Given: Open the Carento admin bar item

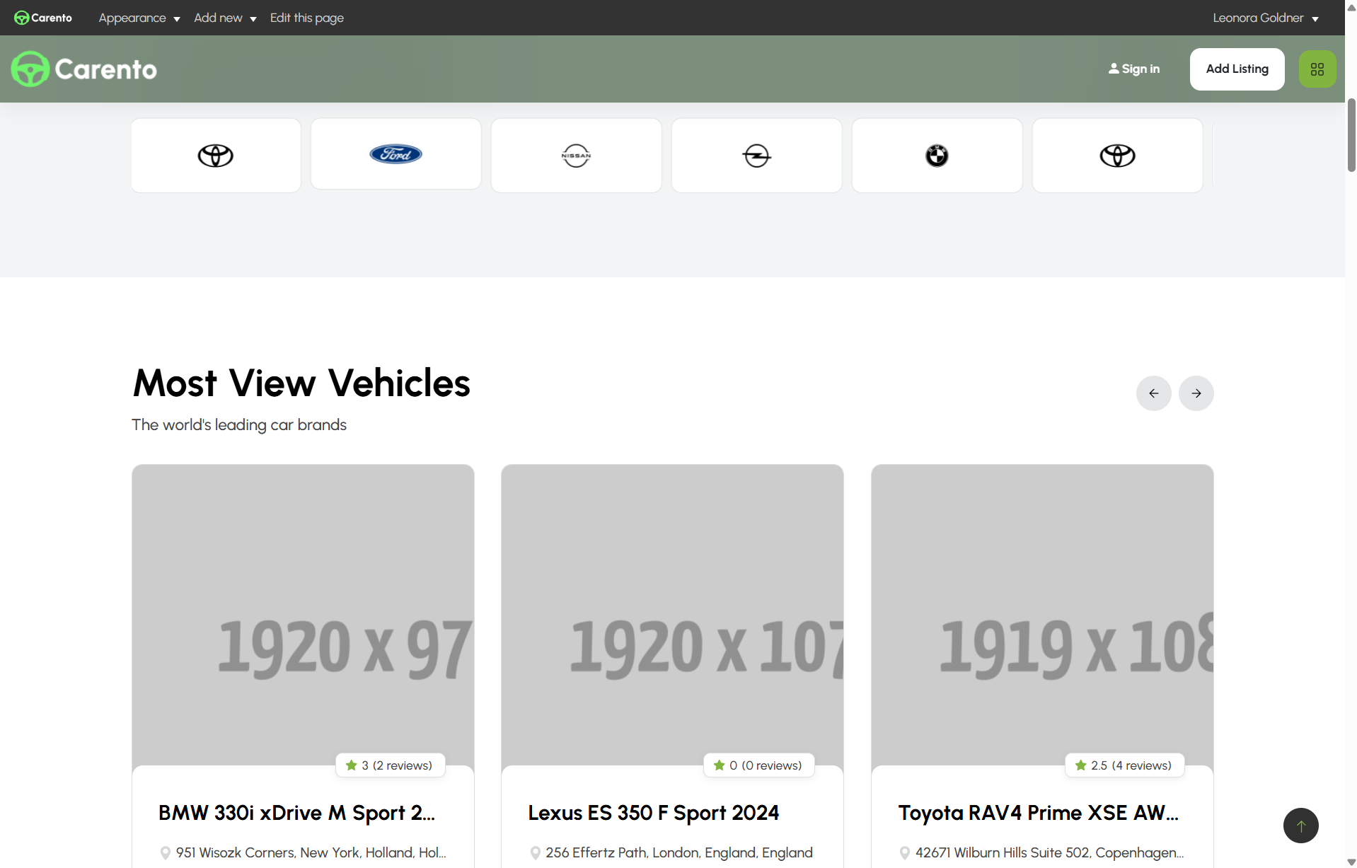Looking at the screenshot, I should [43, 18].
